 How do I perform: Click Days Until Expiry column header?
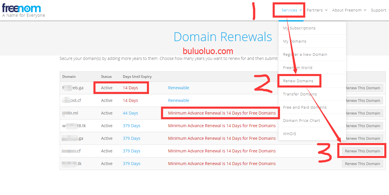point(137,77)
